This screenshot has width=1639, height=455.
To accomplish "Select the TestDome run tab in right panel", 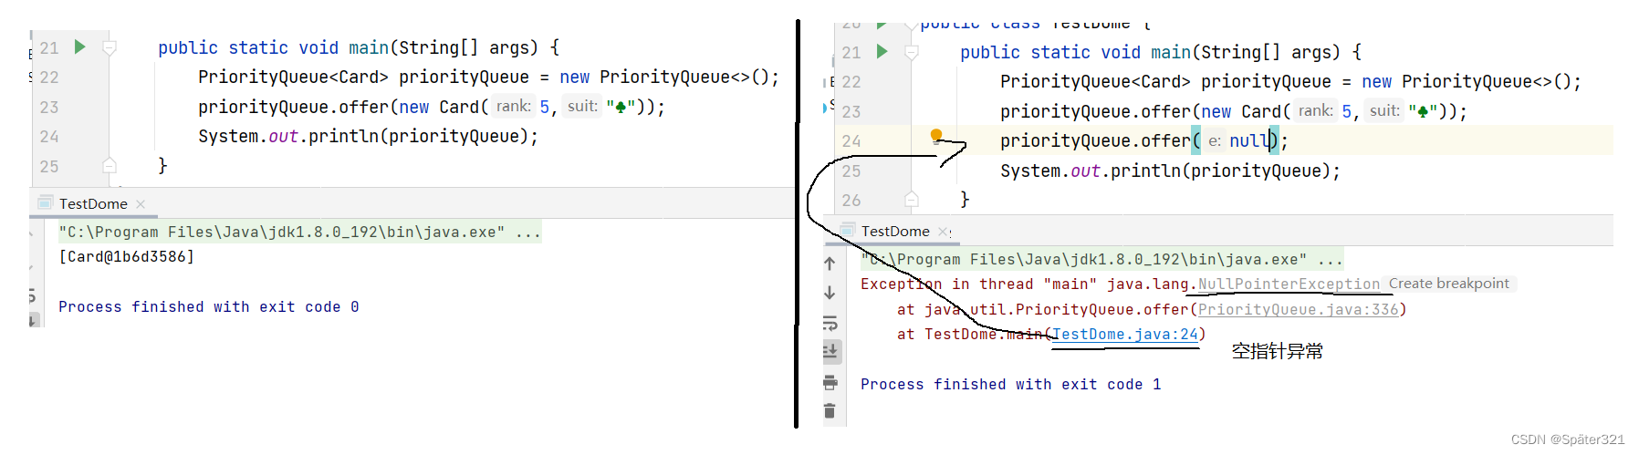I will click(x=895, y=231).
